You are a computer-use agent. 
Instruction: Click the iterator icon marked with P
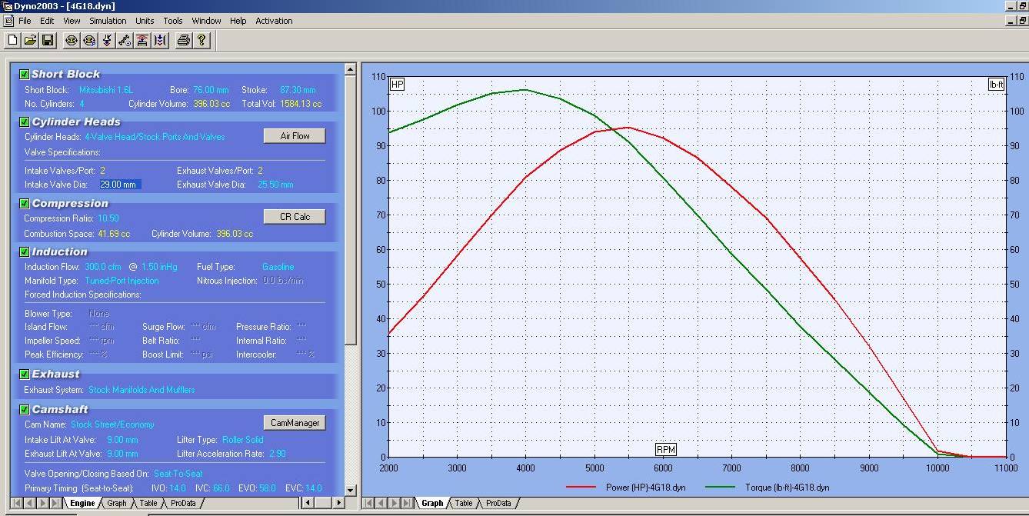pos(89,40)
